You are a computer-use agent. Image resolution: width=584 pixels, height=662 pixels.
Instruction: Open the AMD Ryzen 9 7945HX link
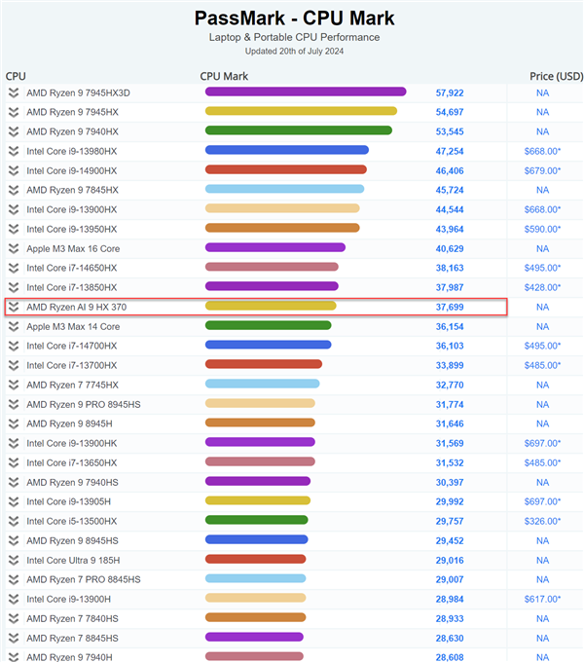click(72, 112)
